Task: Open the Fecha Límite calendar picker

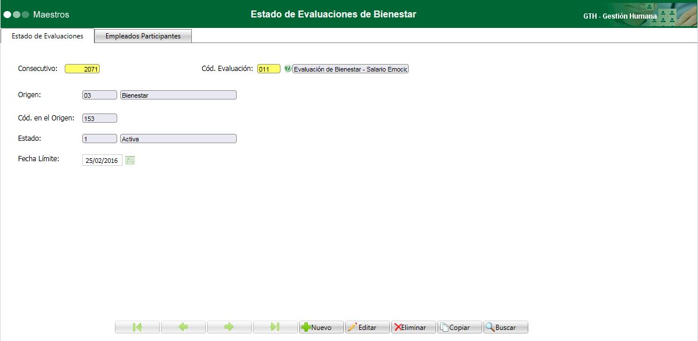Action: point(130,160)
